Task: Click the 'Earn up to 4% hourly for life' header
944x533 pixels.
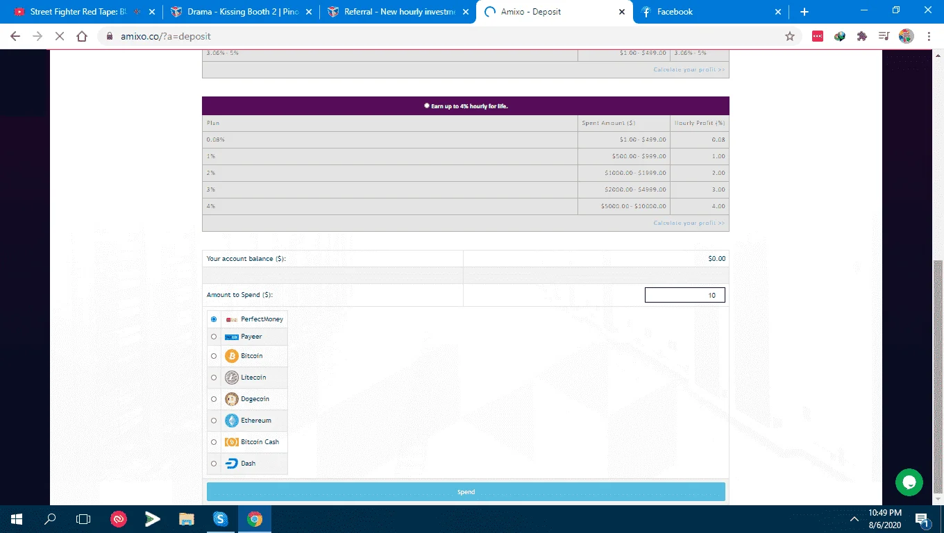Action: tap(466, 106)
